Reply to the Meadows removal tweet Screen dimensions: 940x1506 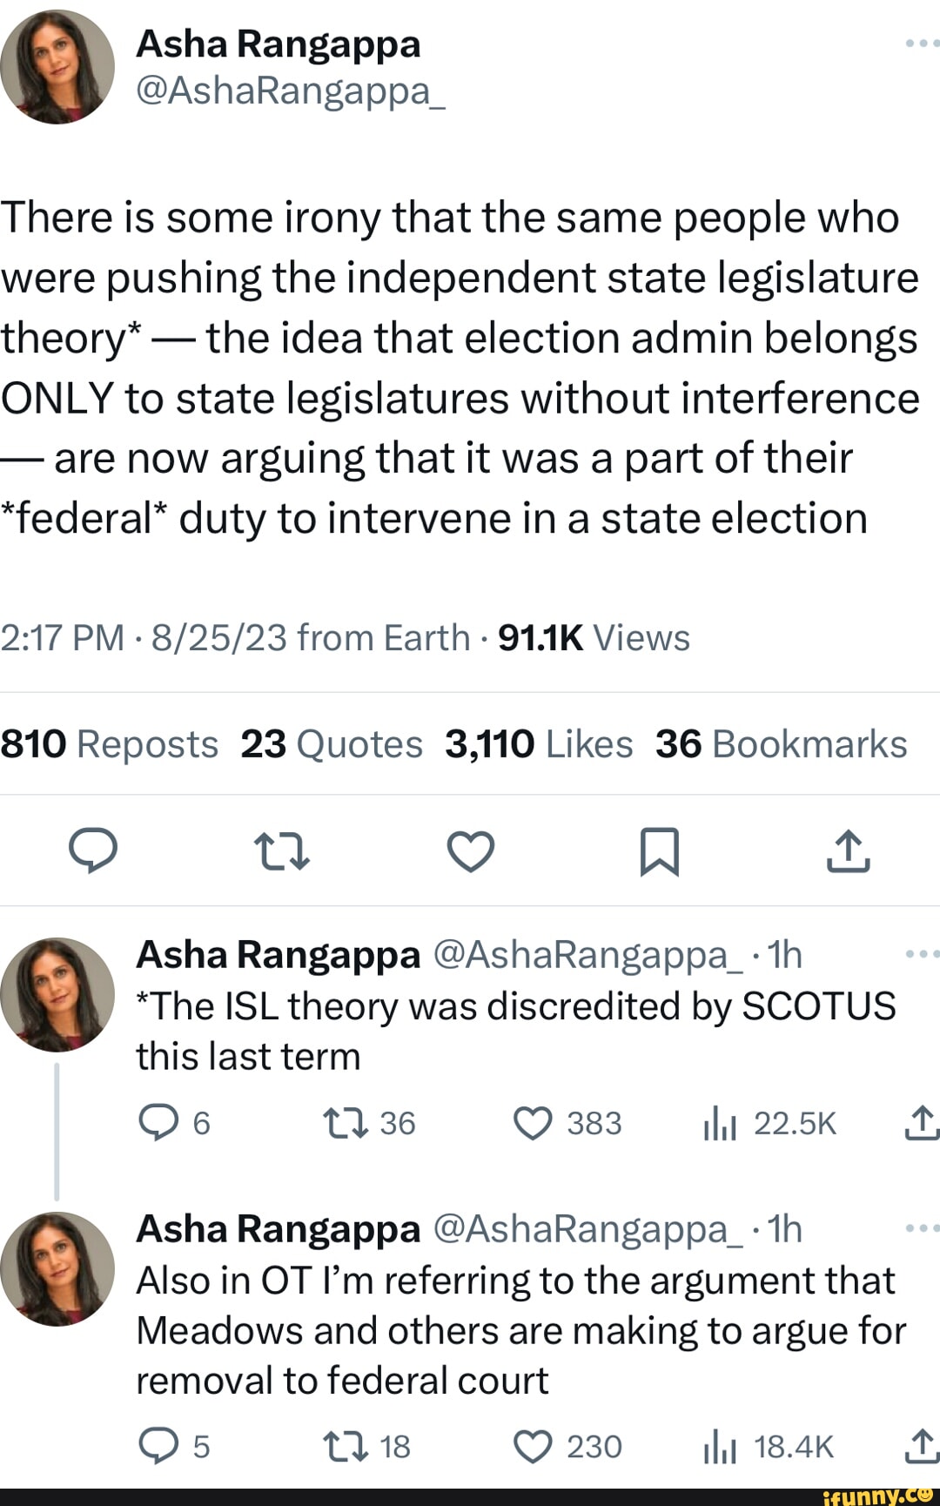point(158,1446)
